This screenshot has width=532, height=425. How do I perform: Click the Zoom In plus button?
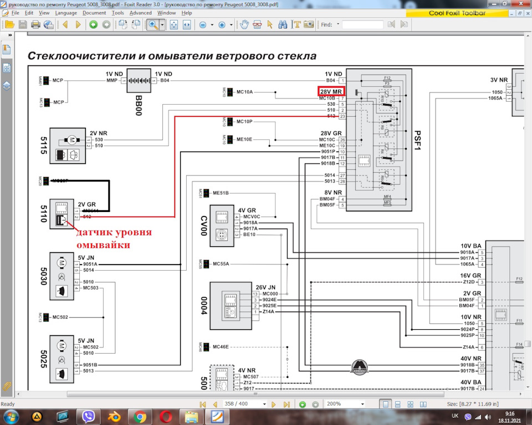click(222, 25)
